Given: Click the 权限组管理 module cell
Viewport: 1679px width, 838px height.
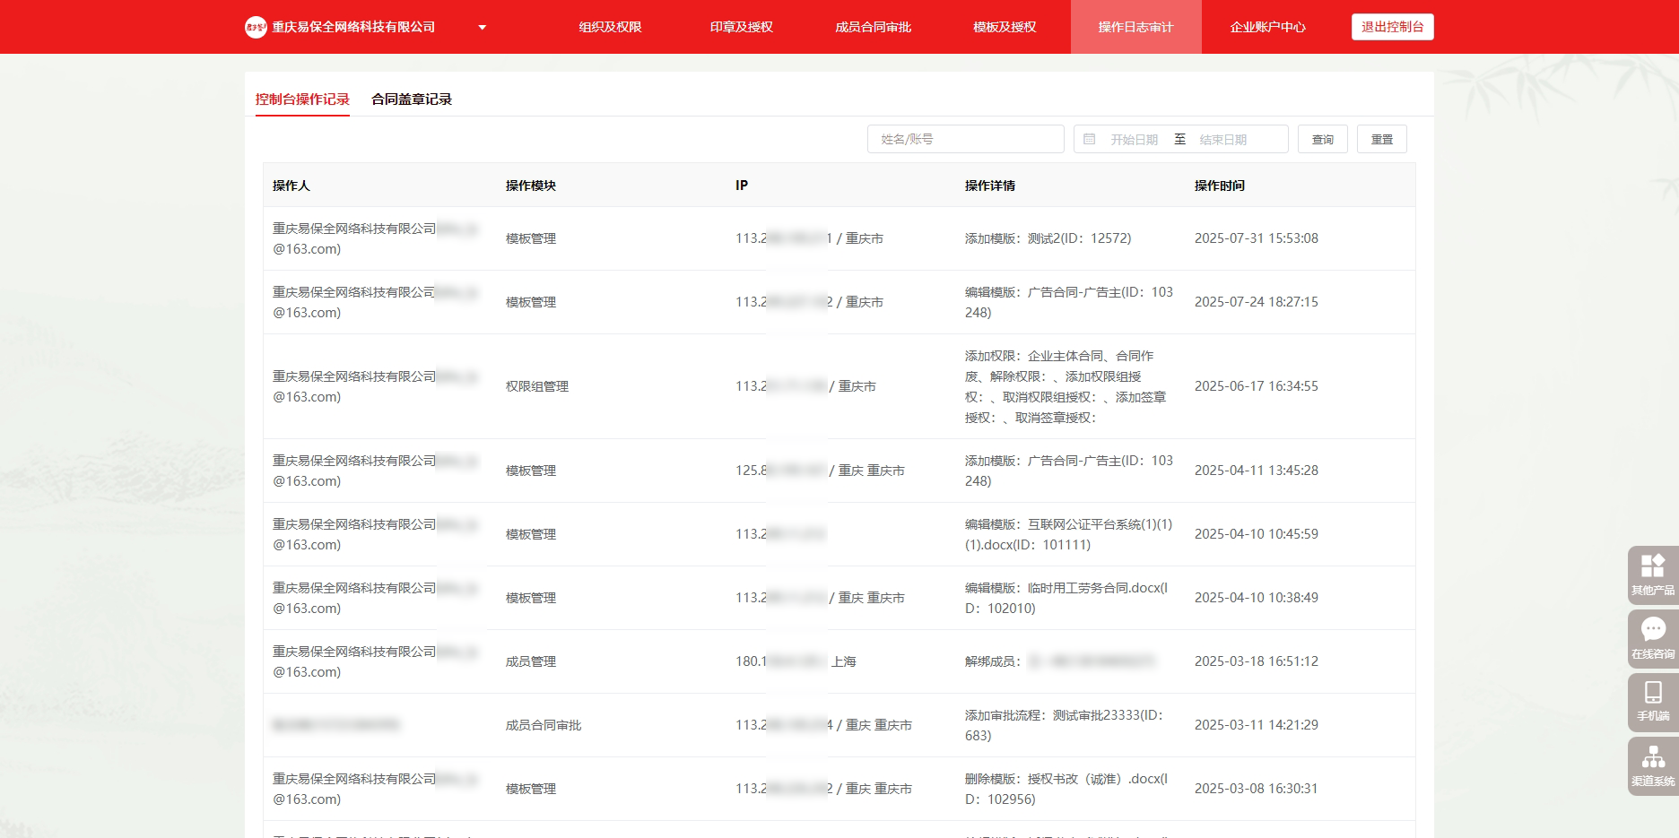Looking at the screenshot, I should tap(536, 386).
